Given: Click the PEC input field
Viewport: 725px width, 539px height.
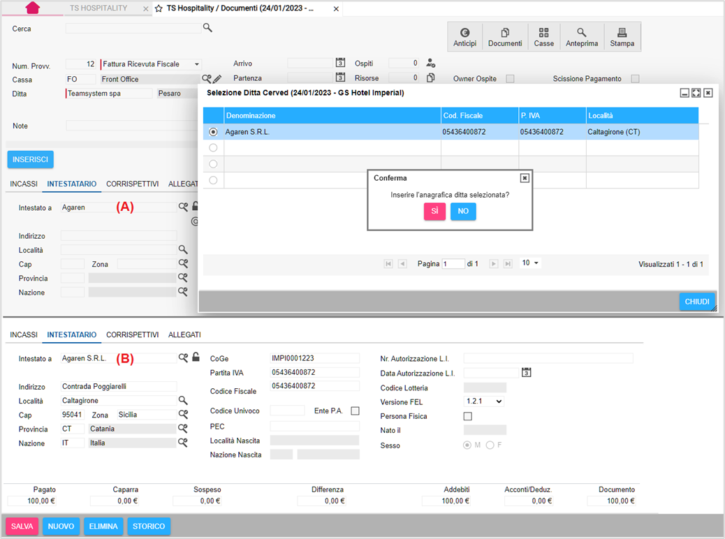Looking at the screenshot, I should pyautogui.click(x=314, y=426).
